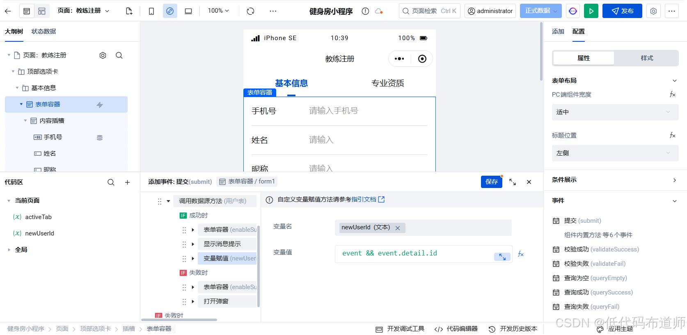Click data binding icon on 手机号 row
The width and height of the screenshot is (687, 335).
[x=100, y=138]
